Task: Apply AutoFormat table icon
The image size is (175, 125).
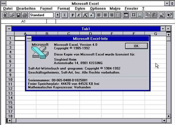Action: pyautogui.click(x=126, y=15)
